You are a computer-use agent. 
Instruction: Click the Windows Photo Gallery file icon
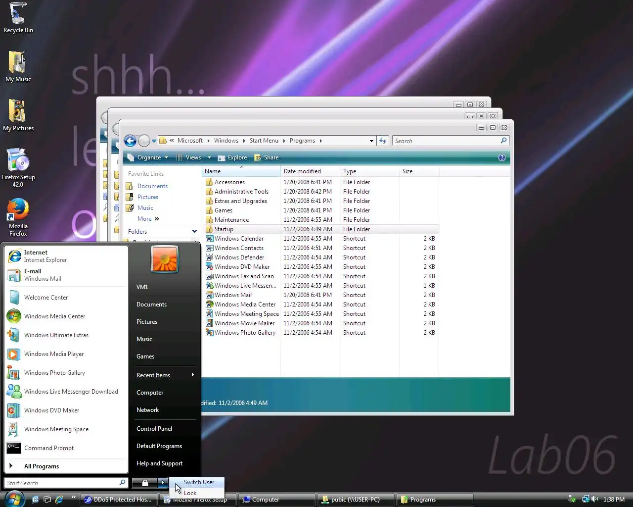click(210, 333)
